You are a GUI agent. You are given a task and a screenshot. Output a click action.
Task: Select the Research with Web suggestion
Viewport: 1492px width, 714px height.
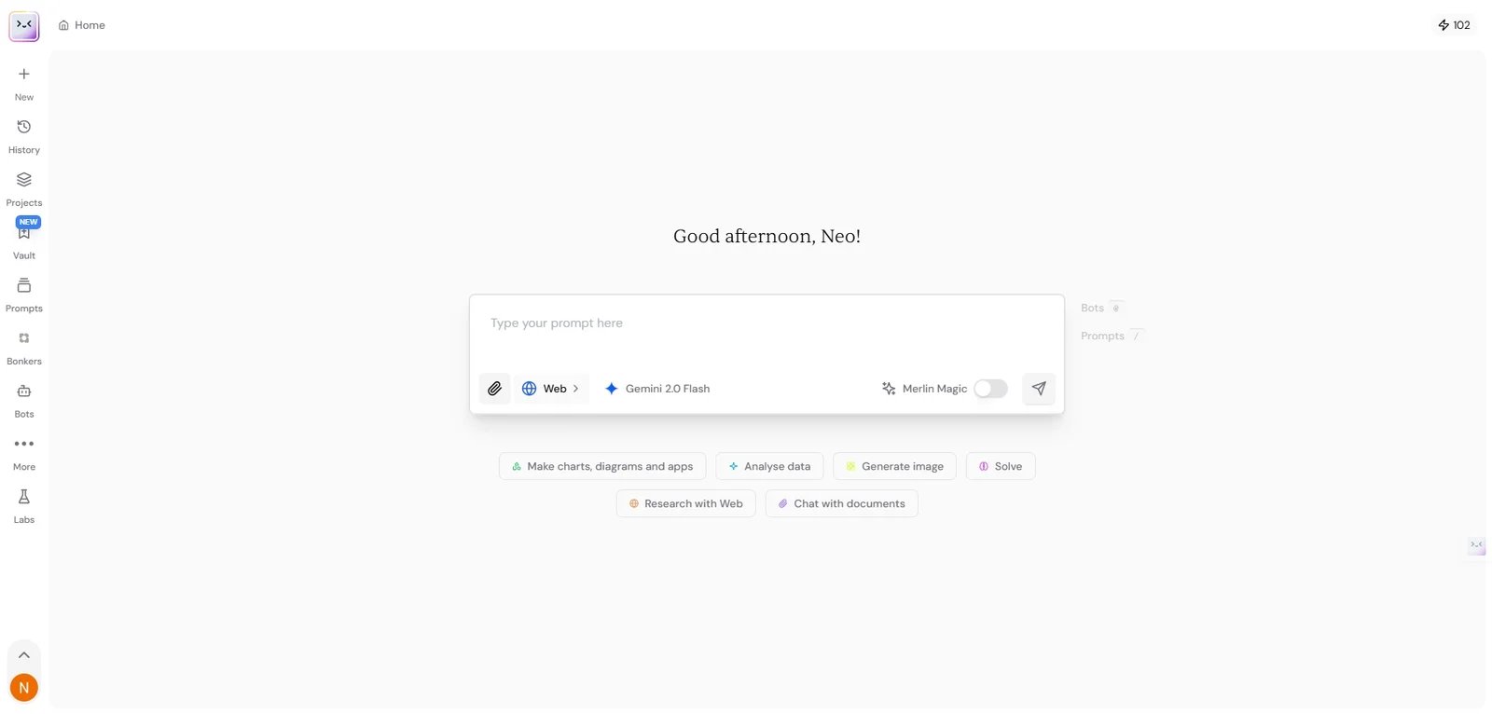tap(685, 503)
